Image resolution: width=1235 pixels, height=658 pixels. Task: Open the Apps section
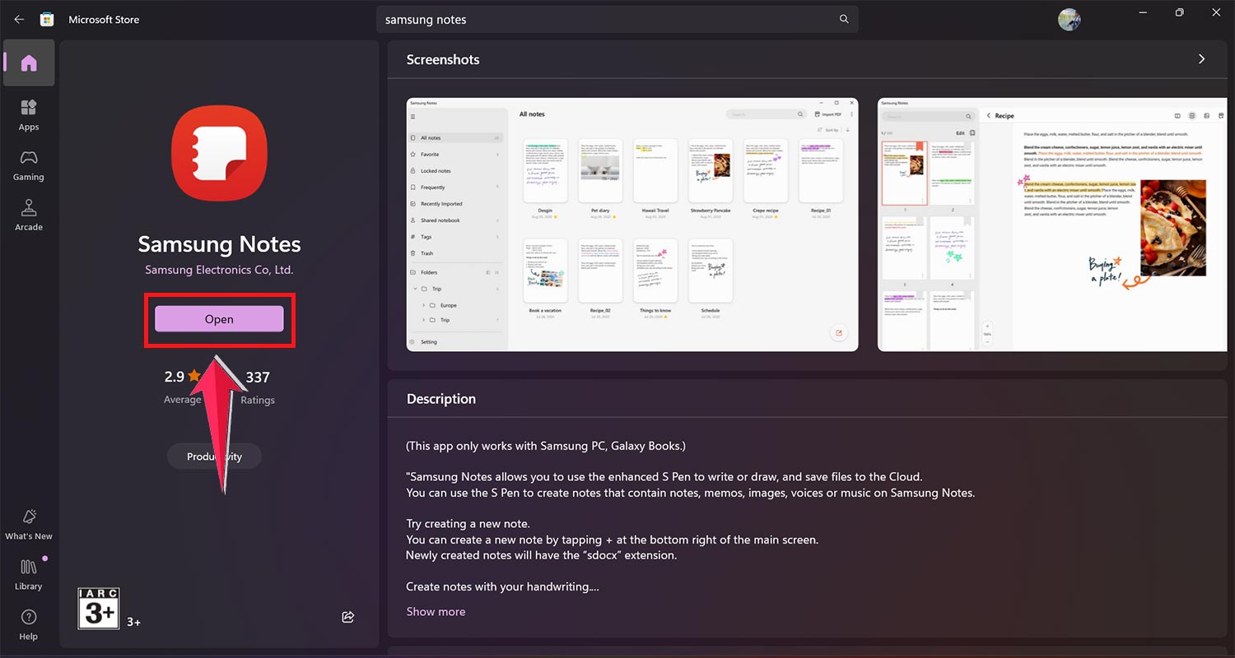coord(29,115)
